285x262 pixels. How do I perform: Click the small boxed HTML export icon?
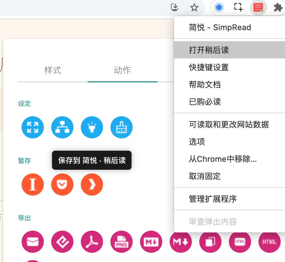pyautogui.click(x=240, y=242)
